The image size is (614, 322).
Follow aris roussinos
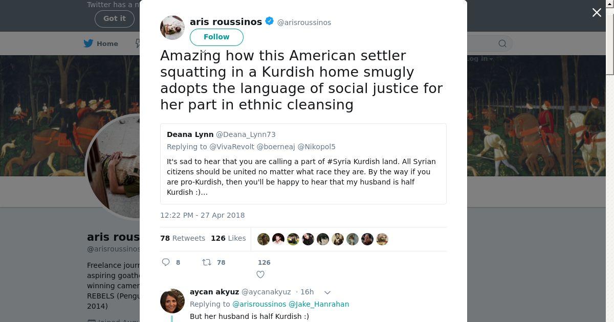click(216, 37)
